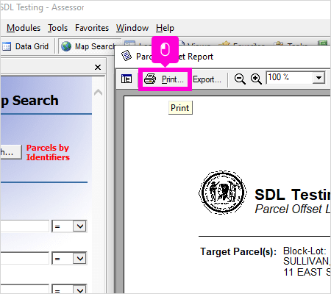Export the report

[x=207, y=79]
